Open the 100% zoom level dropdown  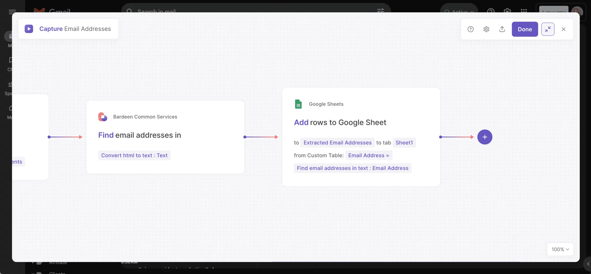click(560, 249)
